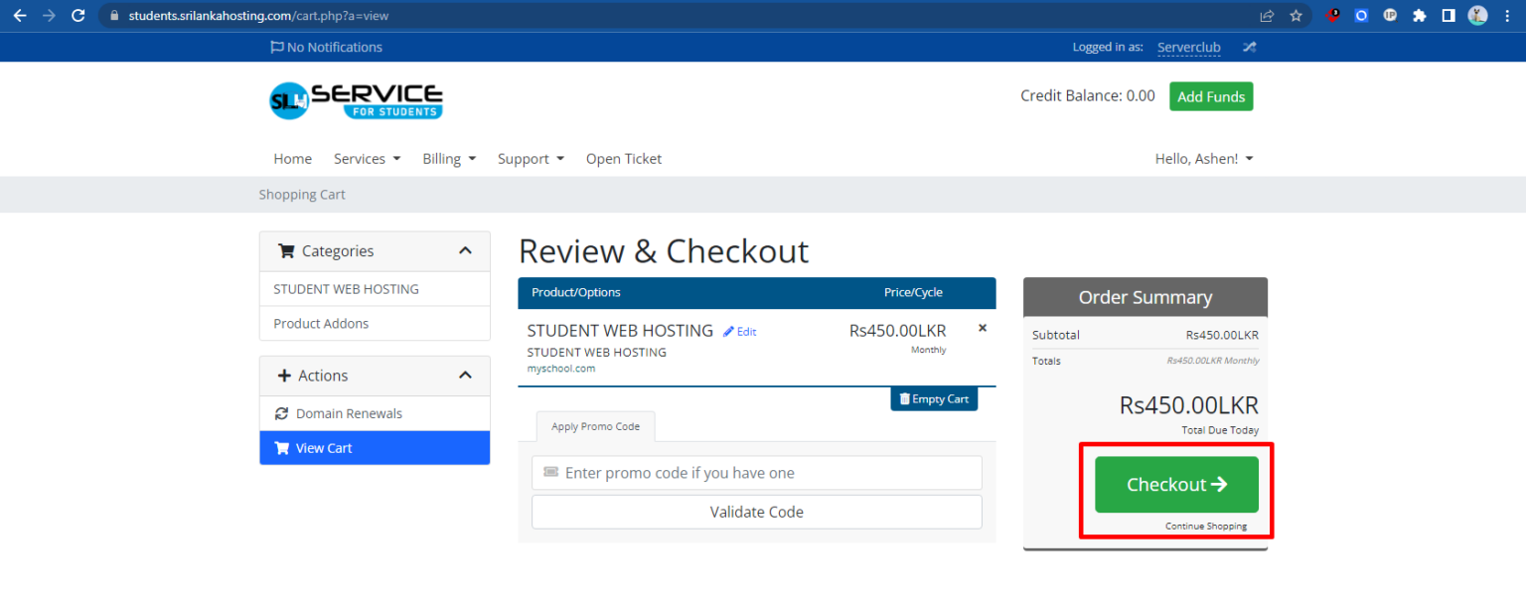Click the pencil Edit link for hosting
This screenshot has height=611, width=1526.
coord(739,332)
